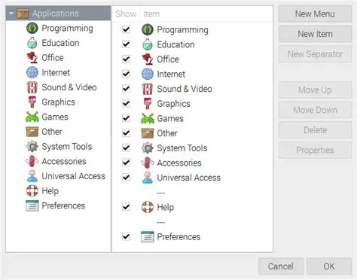
Task: Uncheck the Show checkbox for Help
Action: [x=126, y=207]
